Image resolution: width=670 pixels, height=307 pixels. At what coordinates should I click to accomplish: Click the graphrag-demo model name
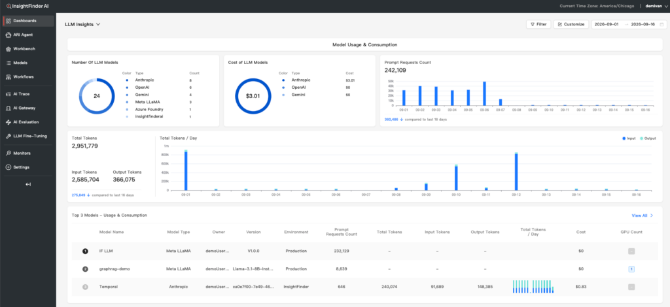point(114,269)
